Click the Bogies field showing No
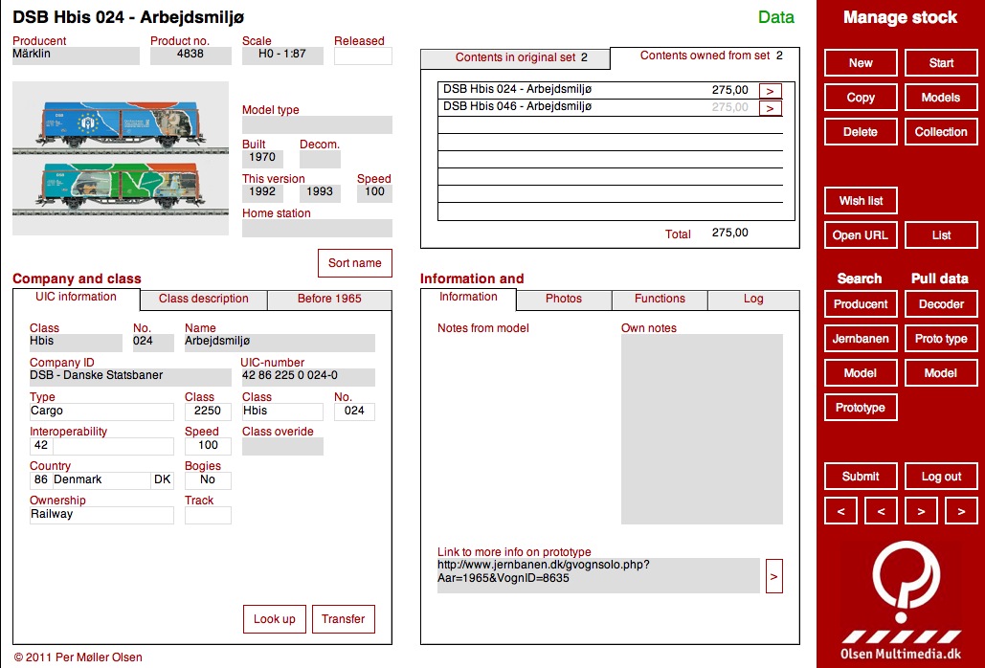Image resolution: width=985 pixels, height=668 pixels. click(x=208, y=481)
